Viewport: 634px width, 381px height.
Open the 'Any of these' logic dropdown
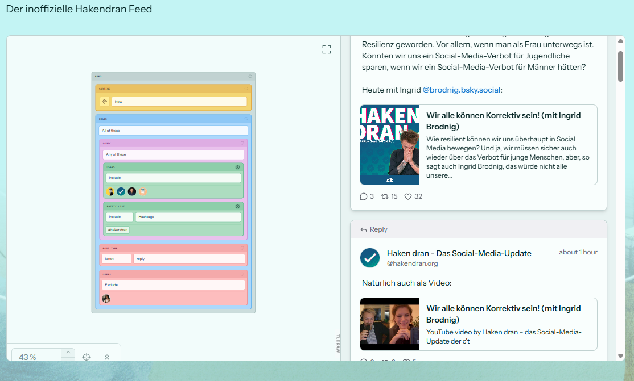pos(173,154)
